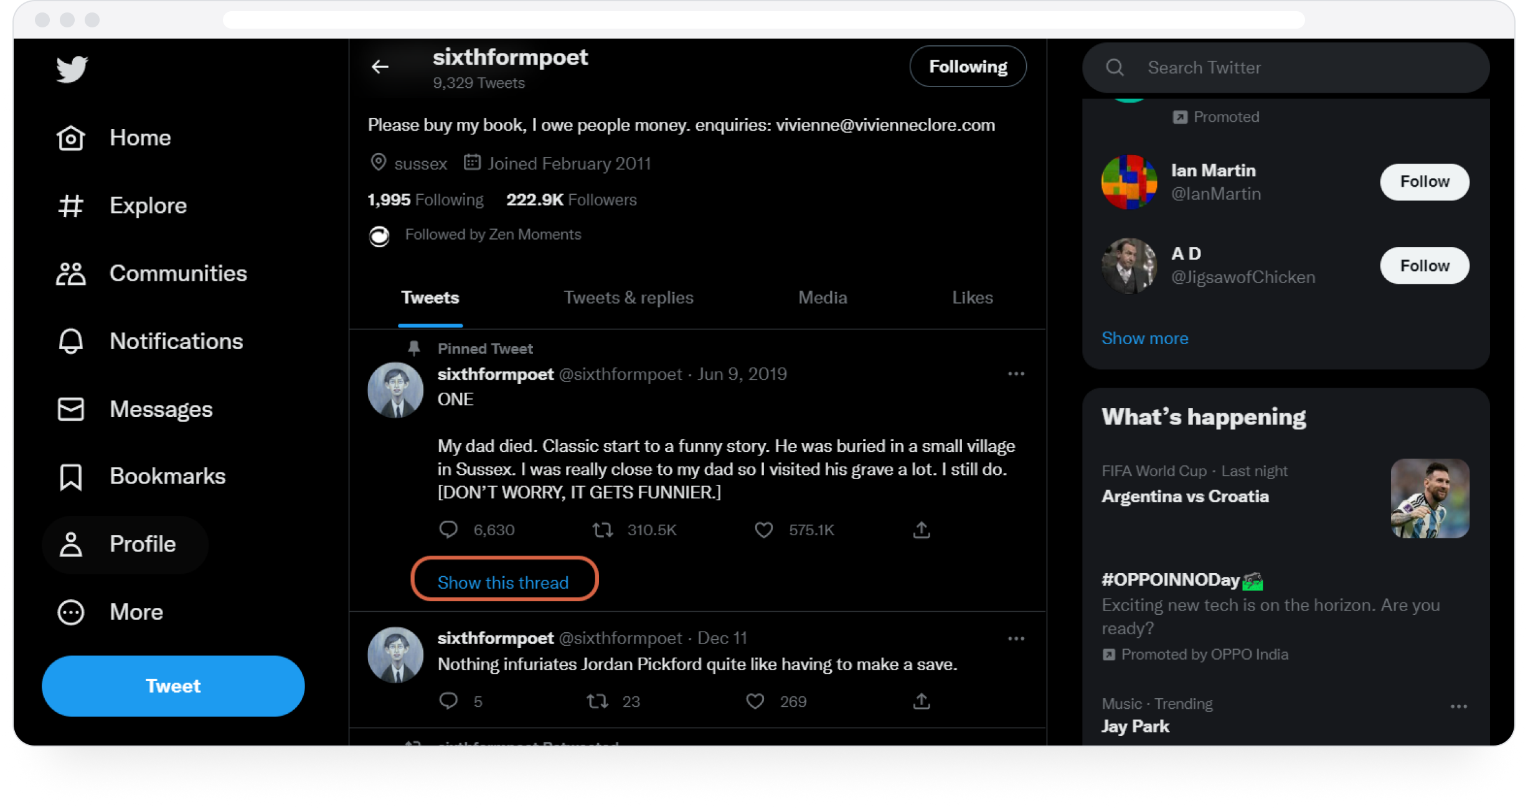This screenshot has height=809, width=1528.
Task: Open Explore hashtag icon
Action: (x=70, y=205)
